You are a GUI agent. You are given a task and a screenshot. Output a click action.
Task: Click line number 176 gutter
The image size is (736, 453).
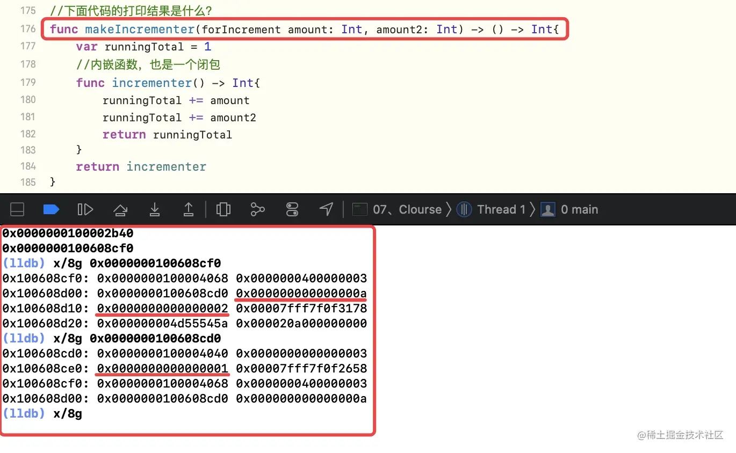pos(28,28)
